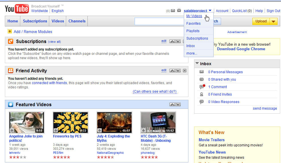Add July 4 video to QuickList

100,131
